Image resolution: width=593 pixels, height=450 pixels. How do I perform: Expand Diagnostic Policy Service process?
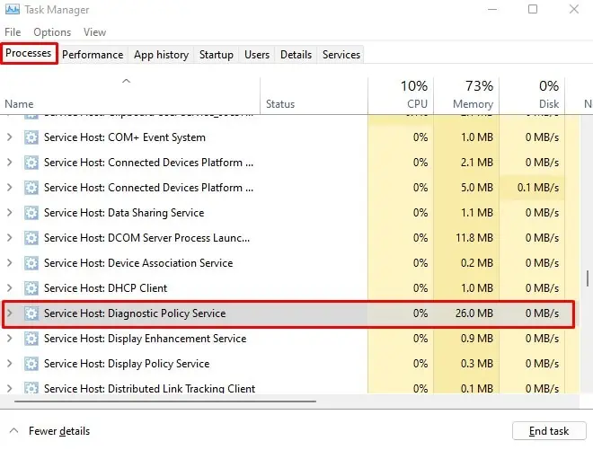tap(10, 313)
